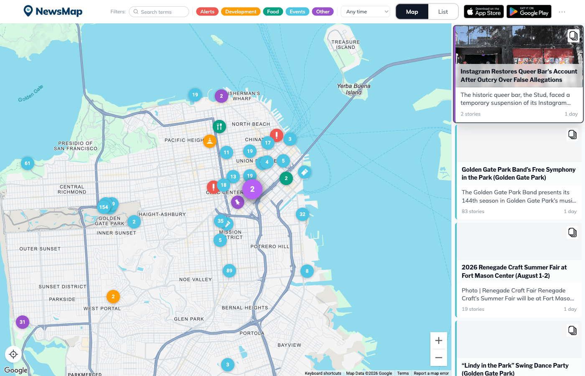Zoom out on the map
Viewport: 585px width, 376px height.
pyautogui.click(x=439, y=358)
